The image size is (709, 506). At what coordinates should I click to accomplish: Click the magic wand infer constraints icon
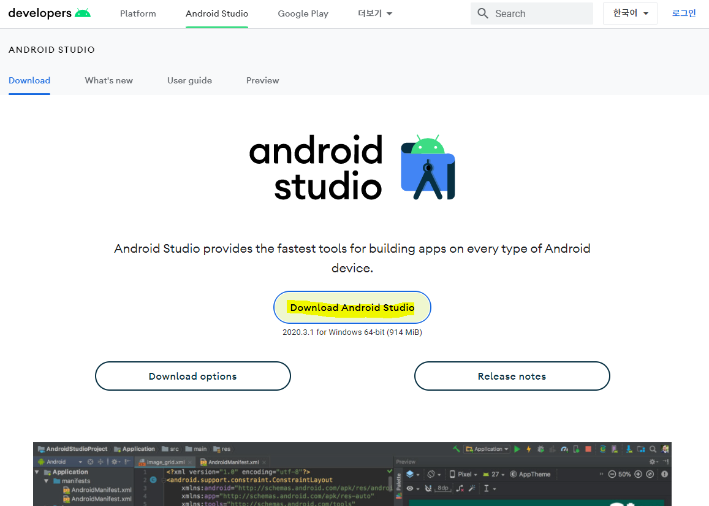pyautogui.click(x=472, y=488)
